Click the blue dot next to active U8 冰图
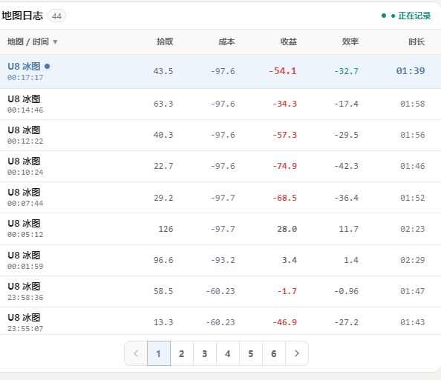Viewport: 441px width, 380px height. pos(48,66)
